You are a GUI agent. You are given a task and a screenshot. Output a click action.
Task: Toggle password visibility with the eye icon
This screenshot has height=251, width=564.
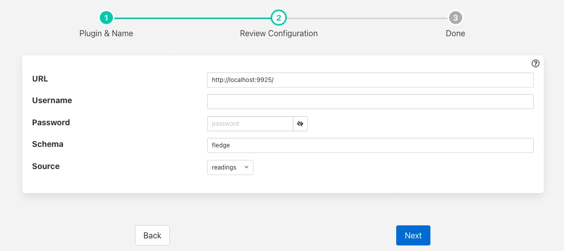pyautogui.click(x=300, y=124)
